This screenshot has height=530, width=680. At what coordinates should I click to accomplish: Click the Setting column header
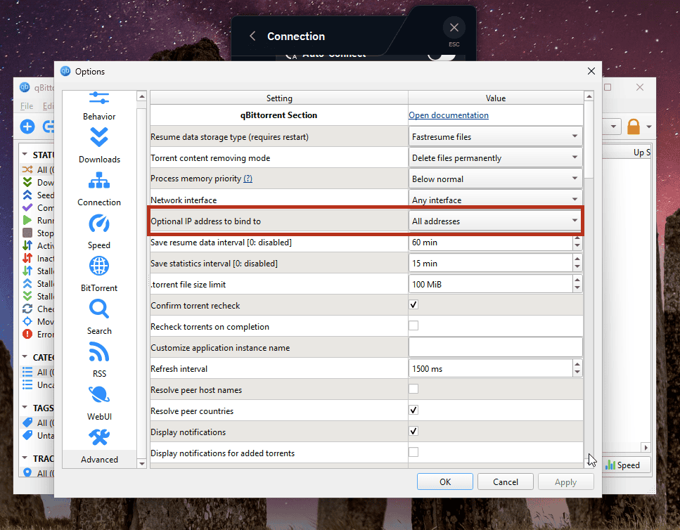click(x=279, y=98)
